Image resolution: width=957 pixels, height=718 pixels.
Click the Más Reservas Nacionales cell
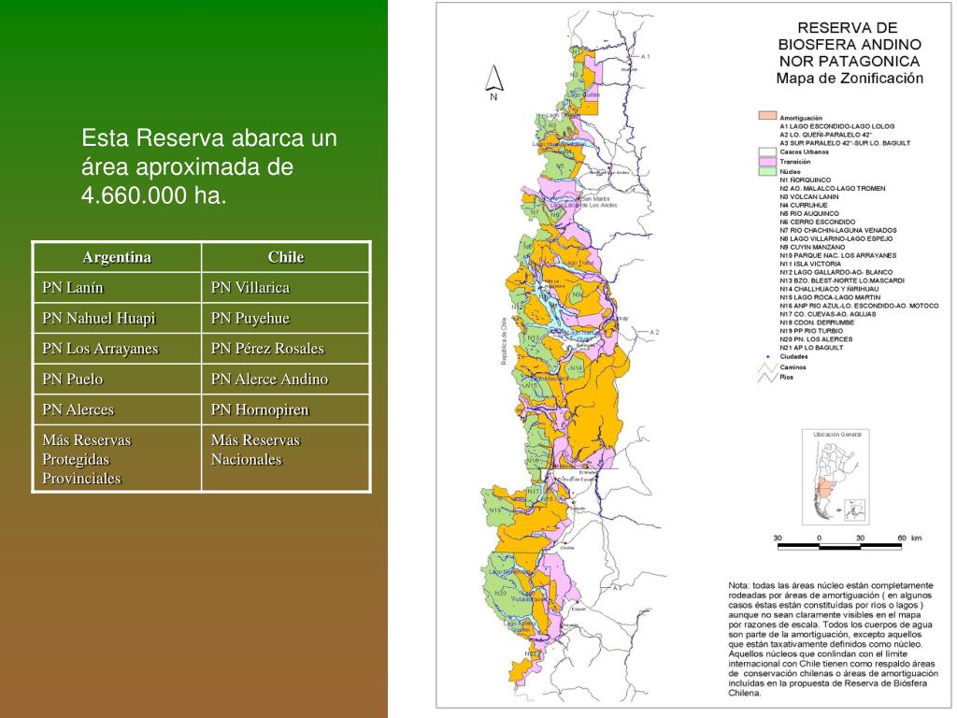coord(286,458)
